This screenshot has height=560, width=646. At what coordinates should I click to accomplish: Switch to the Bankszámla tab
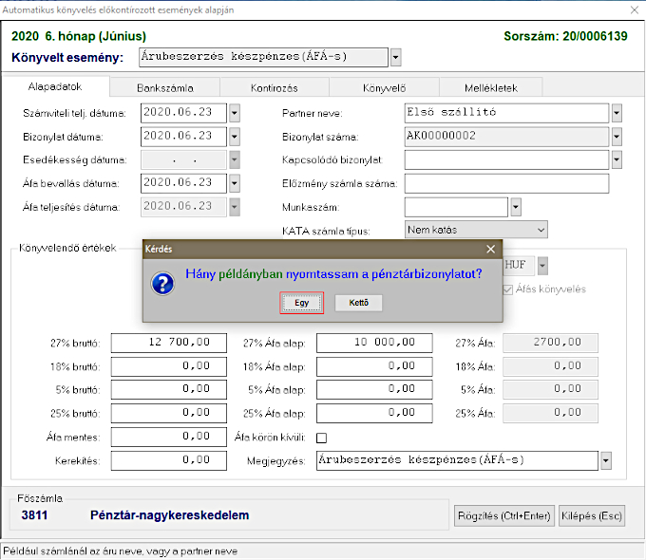164,87
